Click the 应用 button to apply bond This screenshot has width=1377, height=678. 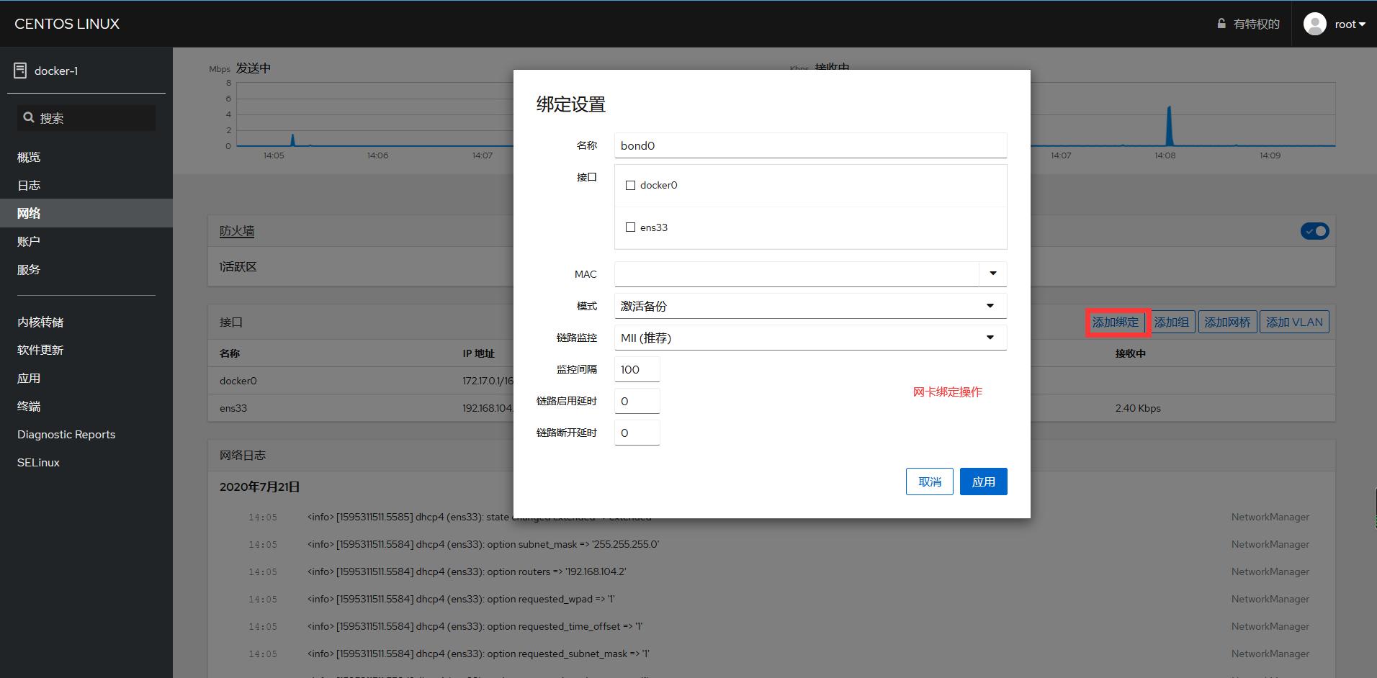[983, 481]
